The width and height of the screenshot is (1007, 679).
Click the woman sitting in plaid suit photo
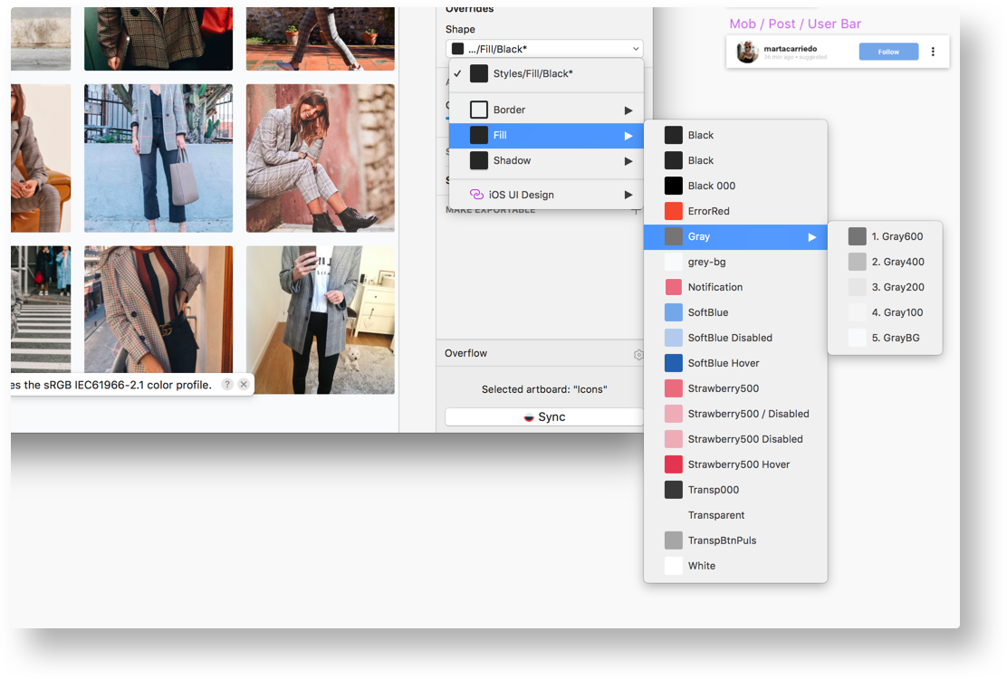320,158
